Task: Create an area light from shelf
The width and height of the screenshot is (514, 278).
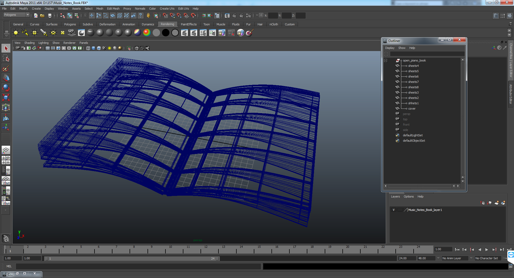Action: [53, 33]
